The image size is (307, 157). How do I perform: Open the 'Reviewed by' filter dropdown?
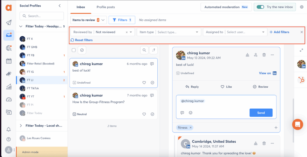(x=103, y=32)
